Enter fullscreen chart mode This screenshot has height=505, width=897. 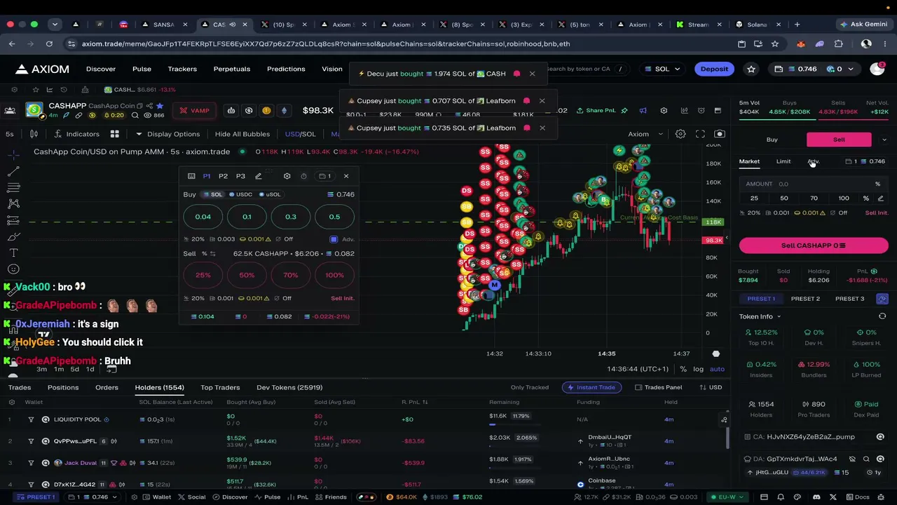coord(700,134)
